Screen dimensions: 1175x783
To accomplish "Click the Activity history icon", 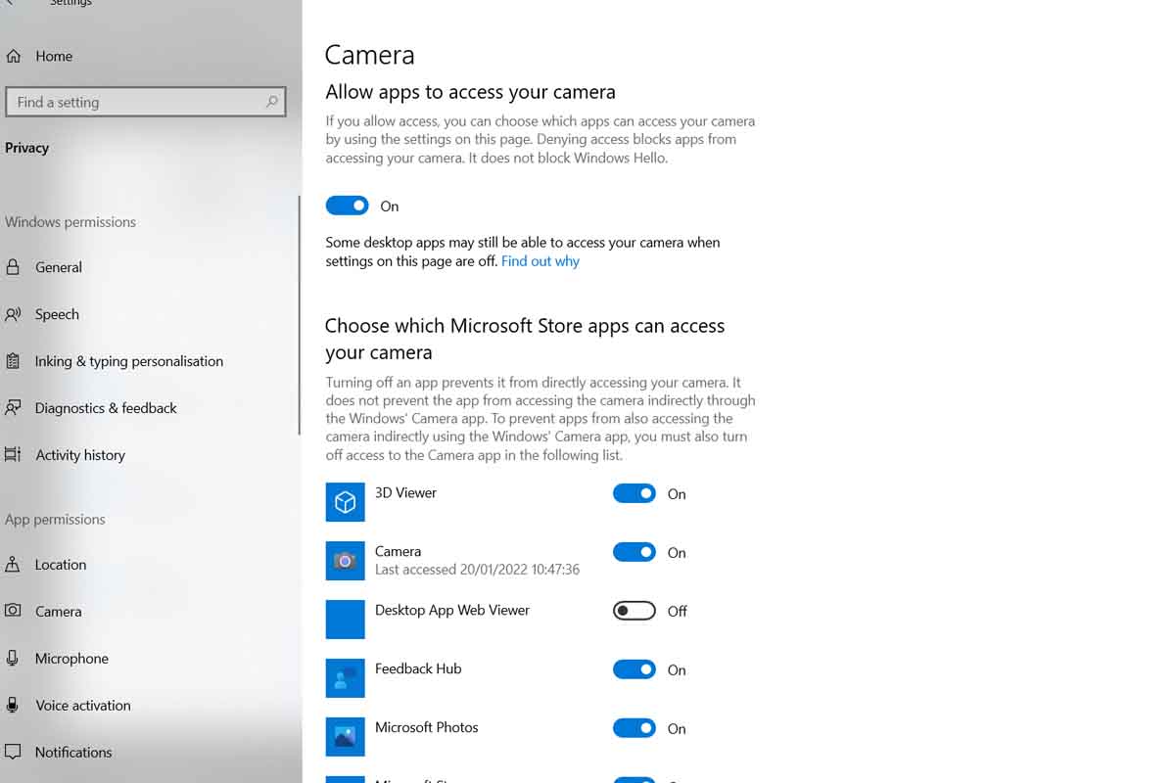I will coord(13,455).
